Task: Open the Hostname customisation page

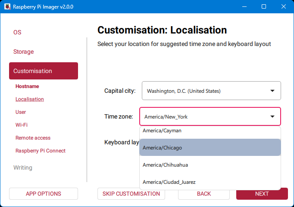Action: click(27, 86)
